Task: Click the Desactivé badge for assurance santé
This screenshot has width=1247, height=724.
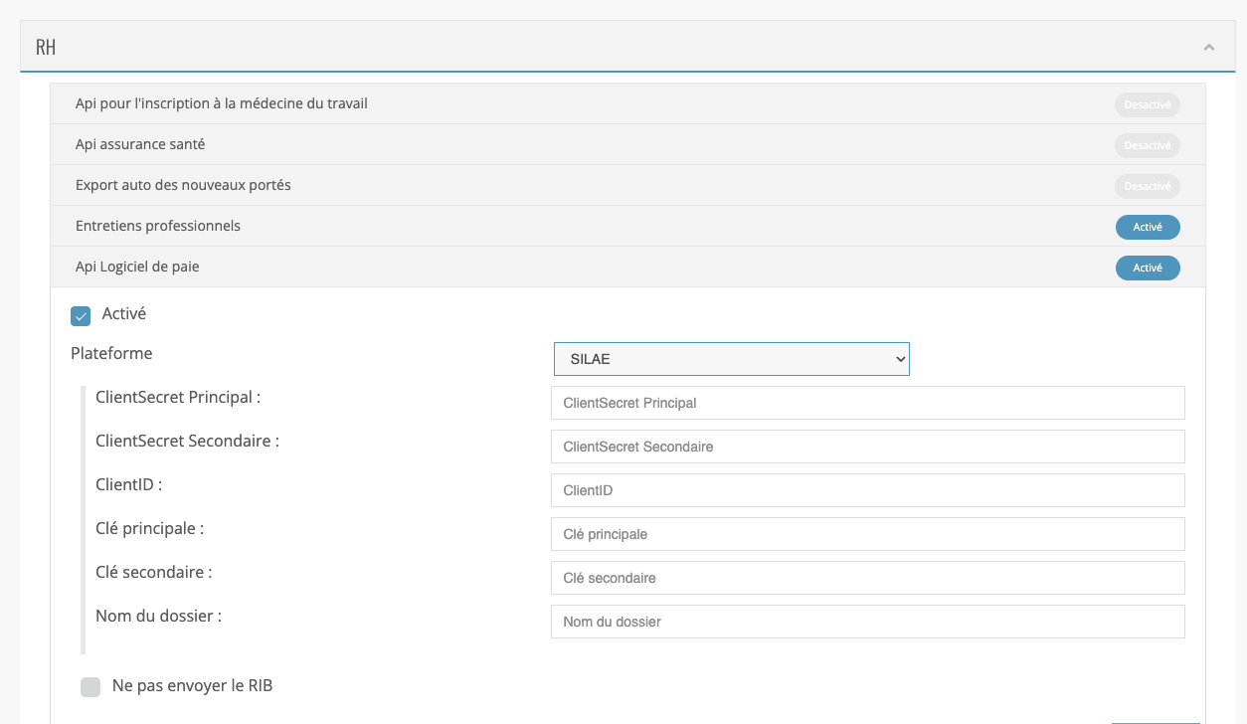Action: tap(1147, 145)
